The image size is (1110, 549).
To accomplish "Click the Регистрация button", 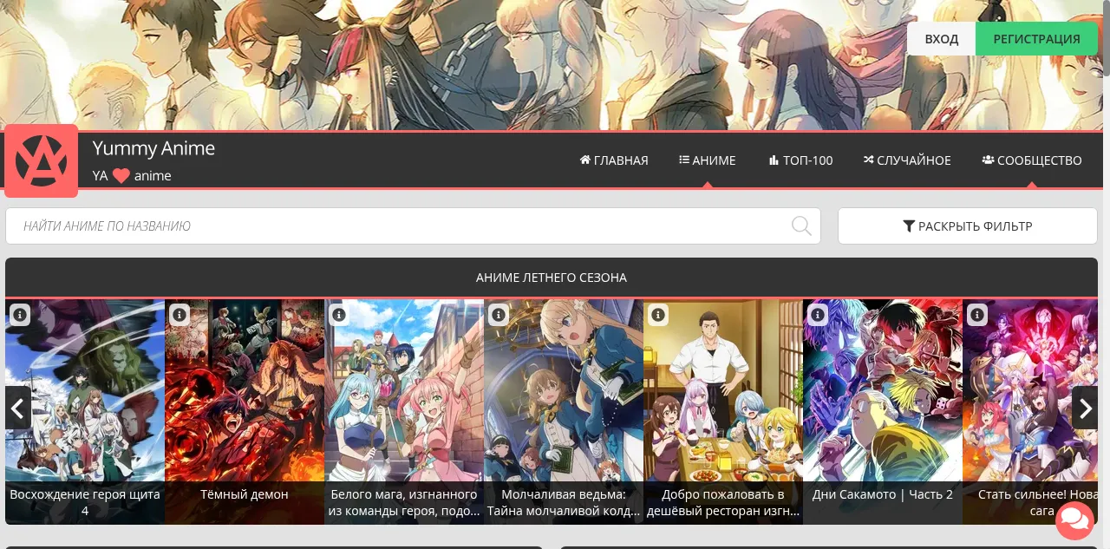I will click(1036, 39).
